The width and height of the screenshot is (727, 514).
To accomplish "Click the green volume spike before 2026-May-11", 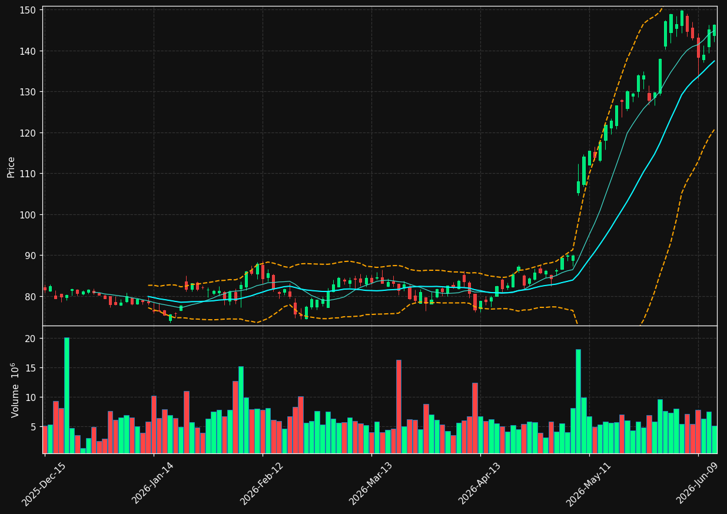I will (578, 402).
